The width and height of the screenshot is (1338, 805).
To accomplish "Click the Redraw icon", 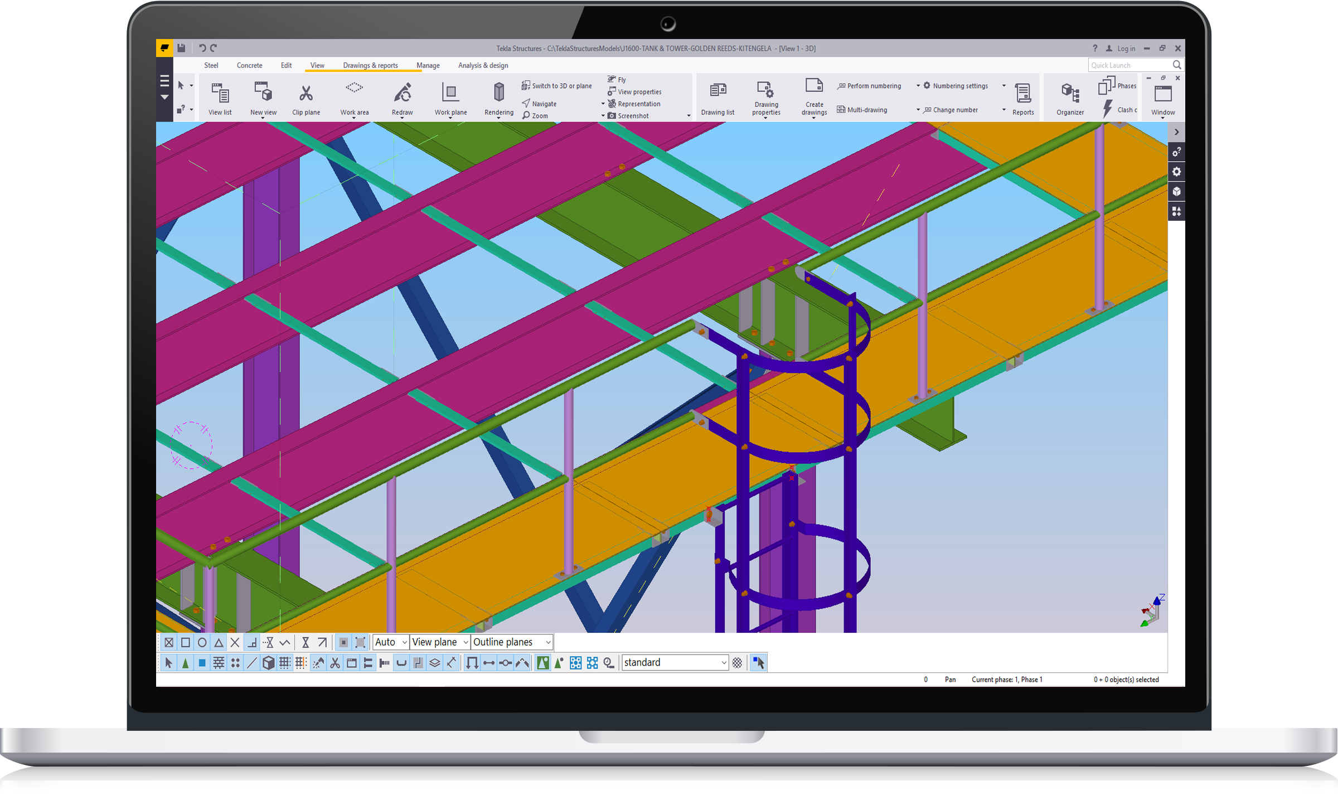I will pos(402,93).
